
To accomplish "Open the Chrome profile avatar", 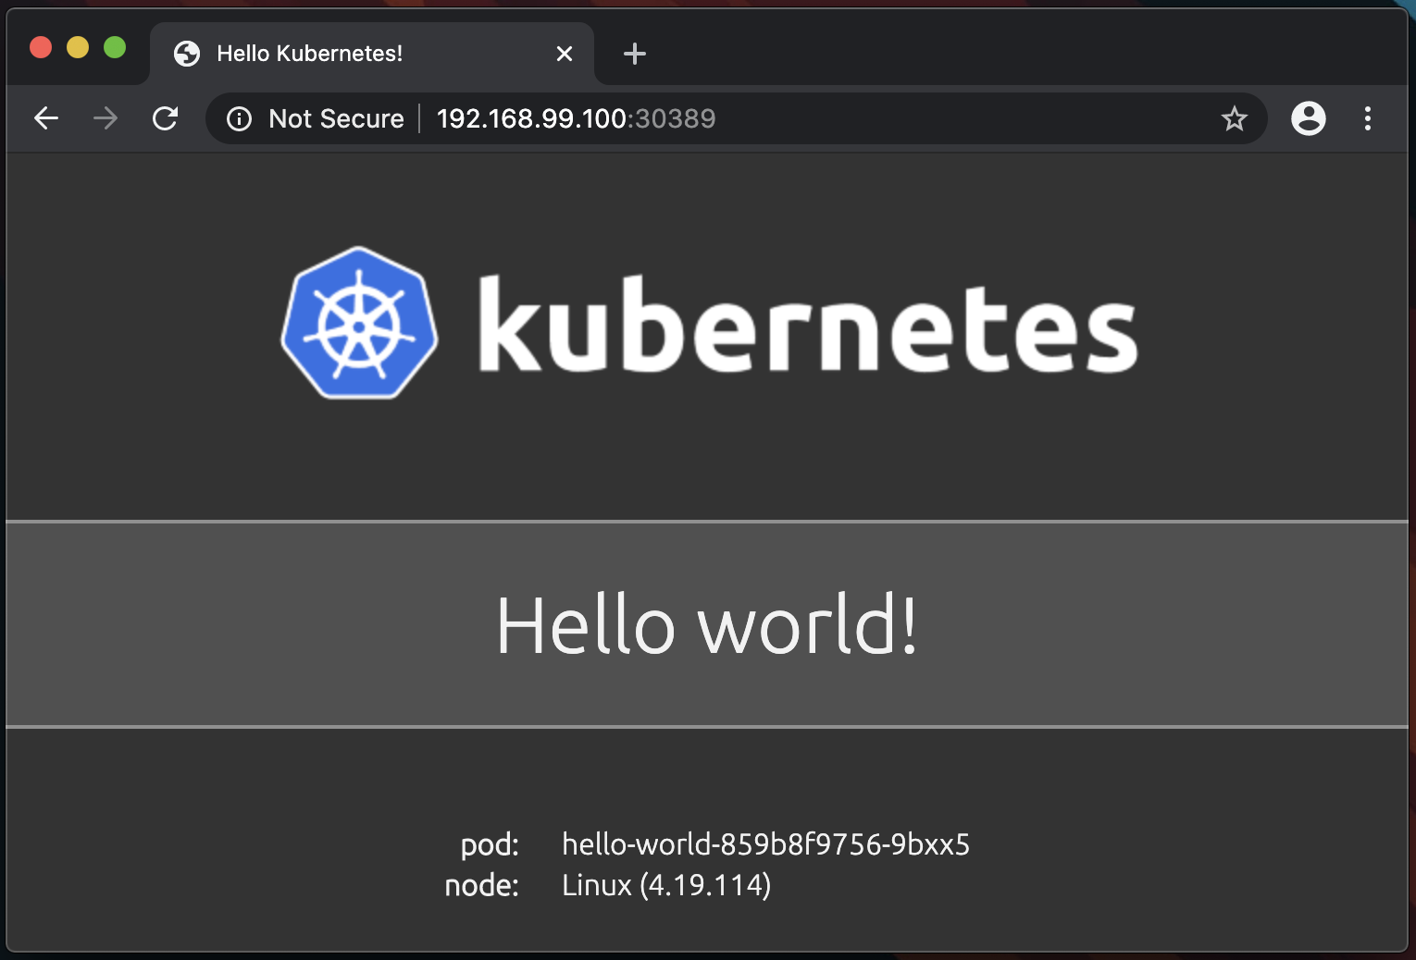I will tap(1309, 118).
